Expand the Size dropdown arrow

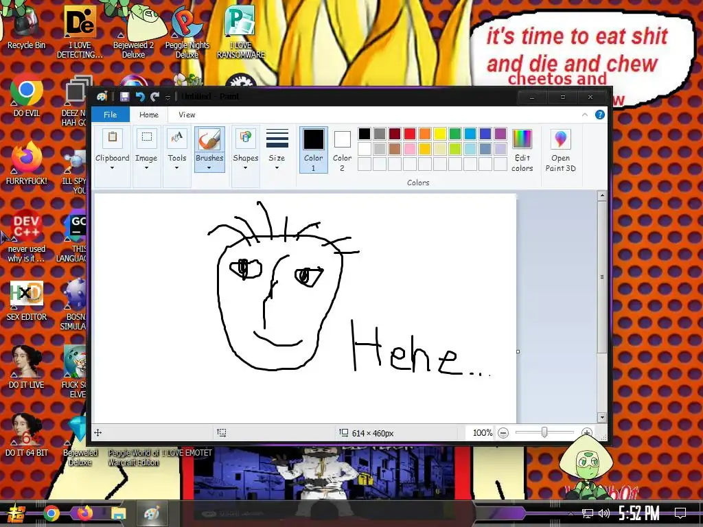tap(277, 168)
